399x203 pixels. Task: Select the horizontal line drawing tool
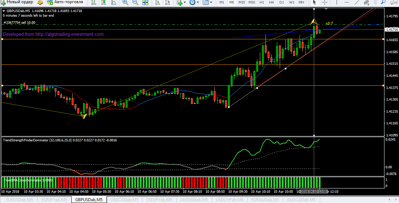346,2
